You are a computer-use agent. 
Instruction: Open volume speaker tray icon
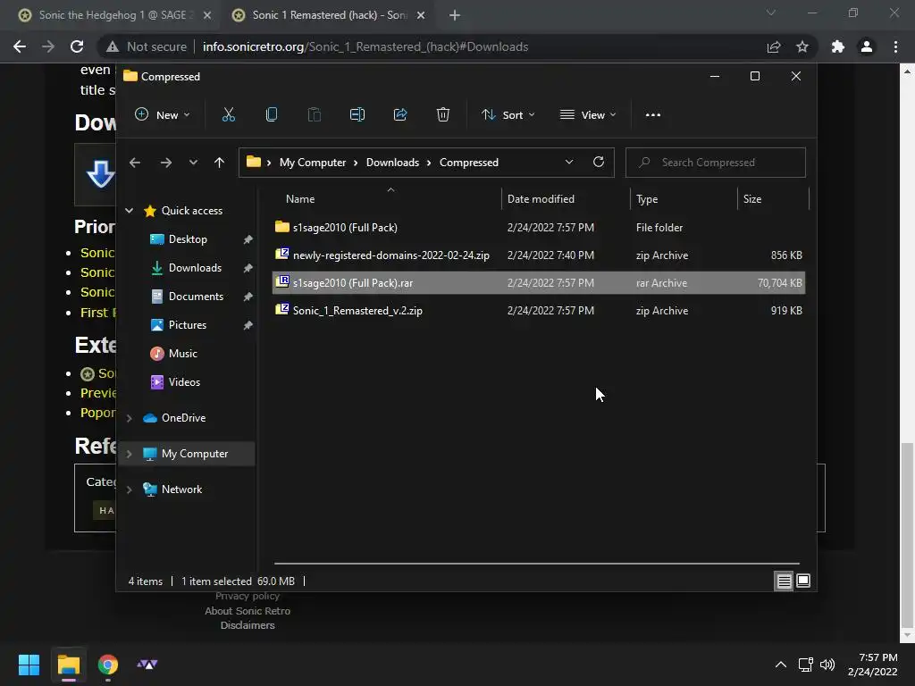[827, 665]
